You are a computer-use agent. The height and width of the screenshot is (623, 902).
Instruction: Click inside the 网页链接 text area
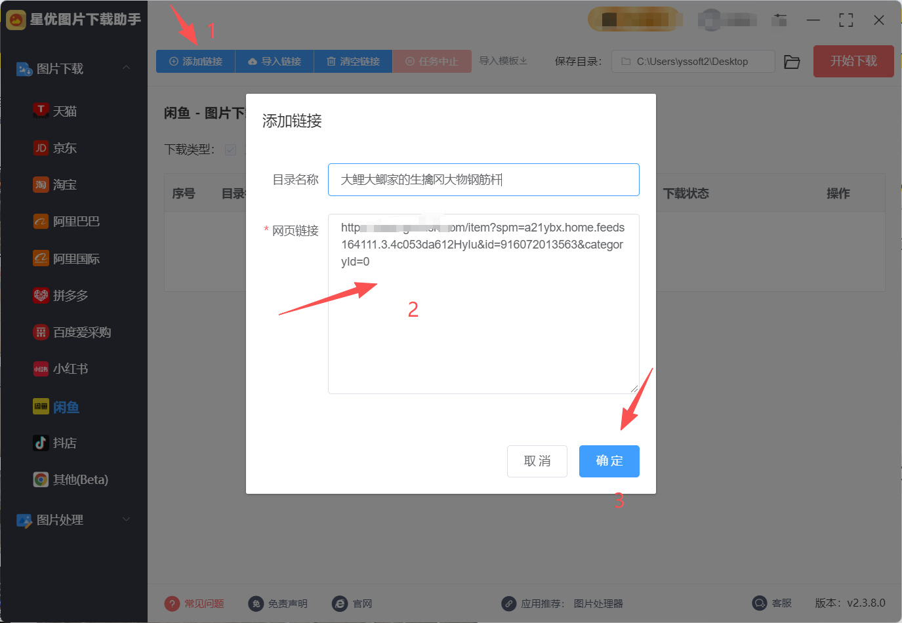(483, 304)
